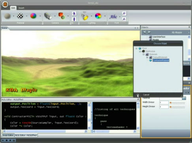
Task: Collapse the Materials node in Choose Object
Action: 143,55
